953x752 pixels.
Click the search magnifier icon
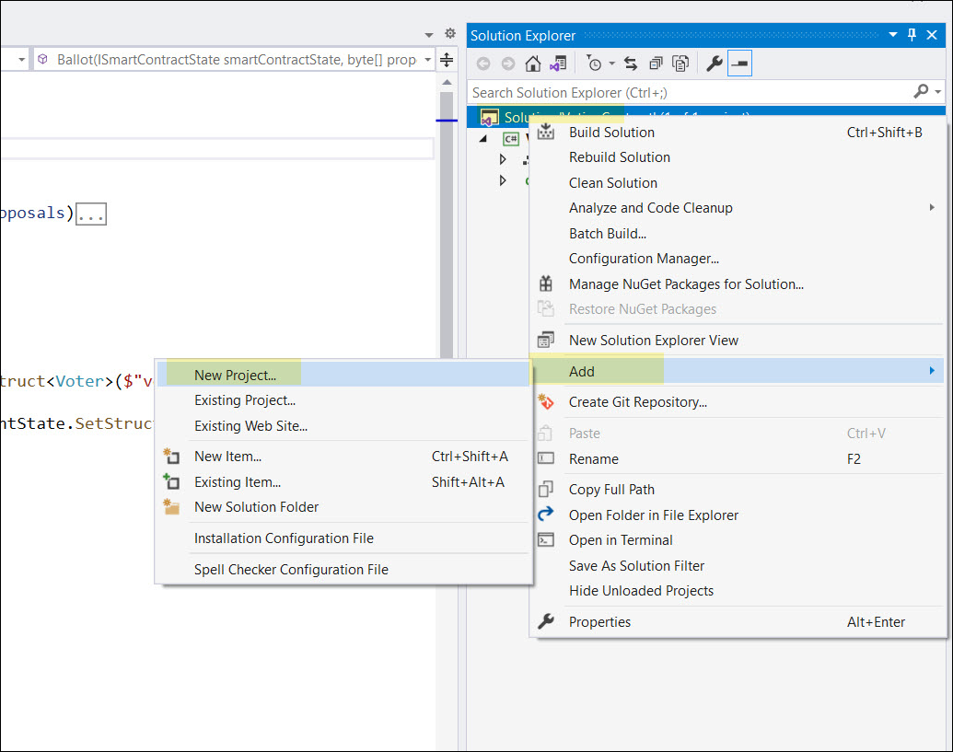pos(921,92)
